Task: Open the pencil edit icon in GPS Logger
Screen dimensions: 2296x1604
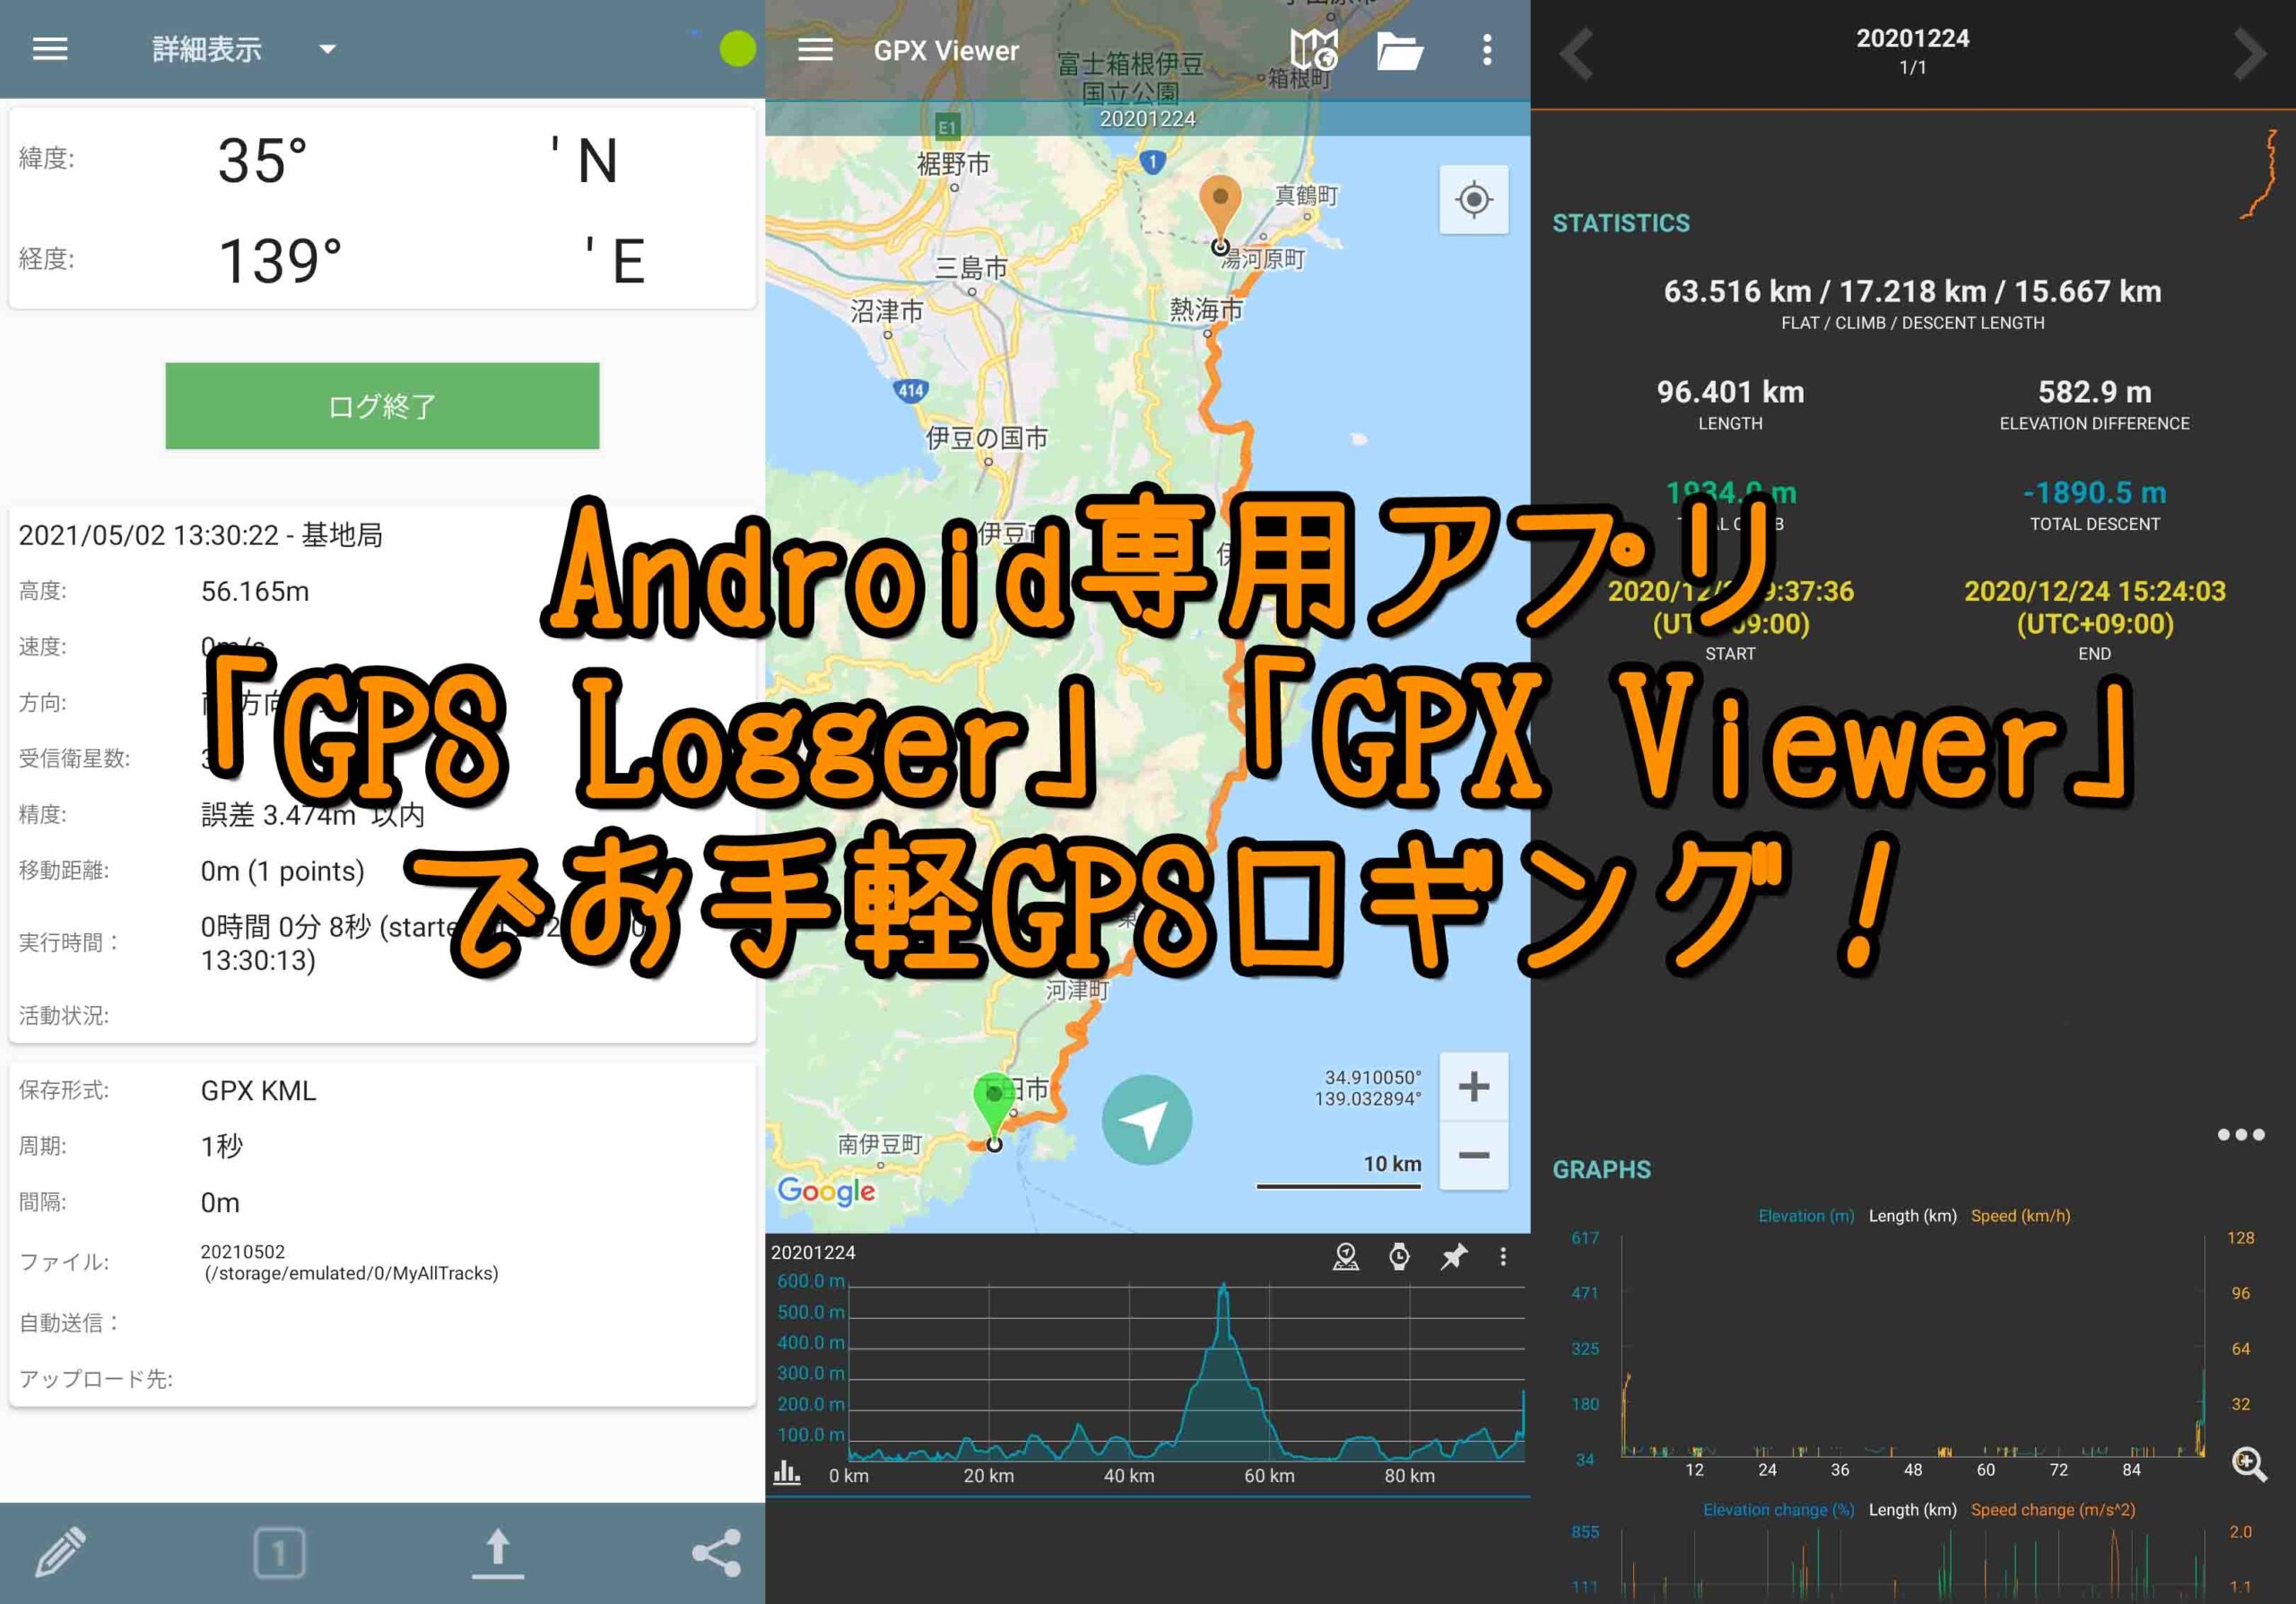Action: pyautogui.click(x=61, y=1551)
